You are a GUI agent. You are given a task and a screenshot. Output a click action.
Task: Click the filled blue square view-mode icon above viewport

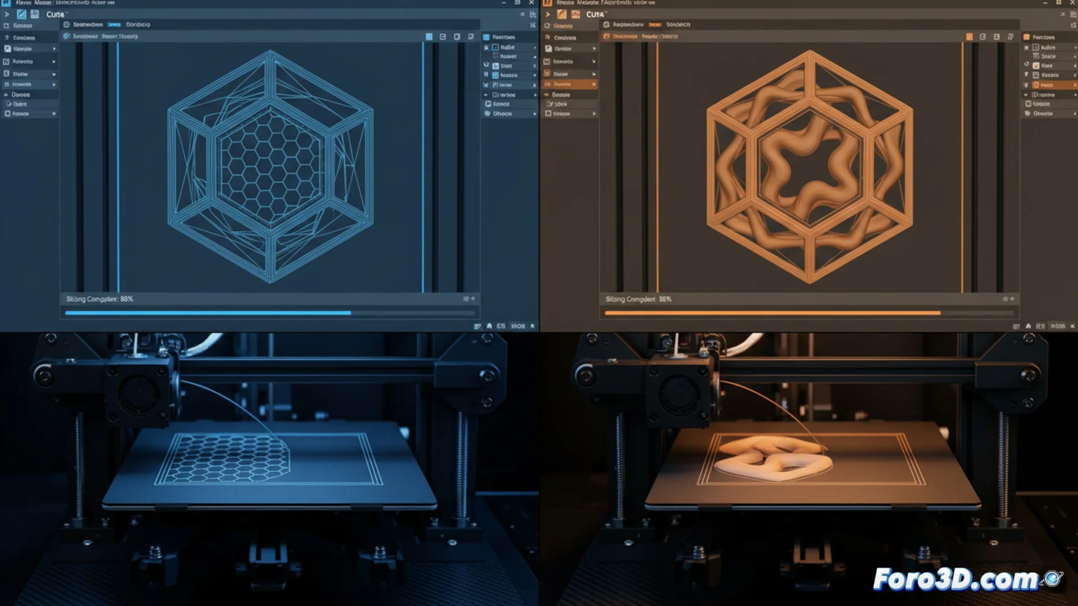click(430, 36)
